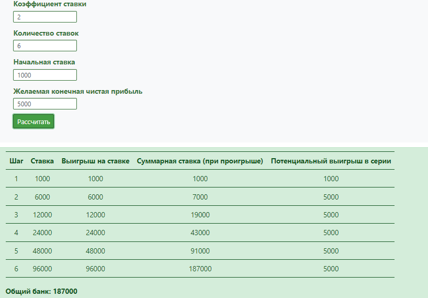Click Потенциальный выигрыш 5000 in step 6 row
Viewport: 428px width, 298px height.
331,269
